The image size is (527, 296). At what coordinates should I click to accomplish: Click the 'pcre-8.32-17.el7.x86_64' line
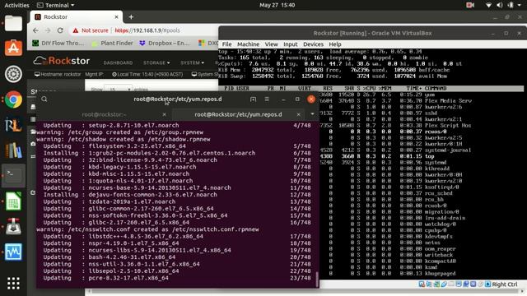(x=128, y=278)
